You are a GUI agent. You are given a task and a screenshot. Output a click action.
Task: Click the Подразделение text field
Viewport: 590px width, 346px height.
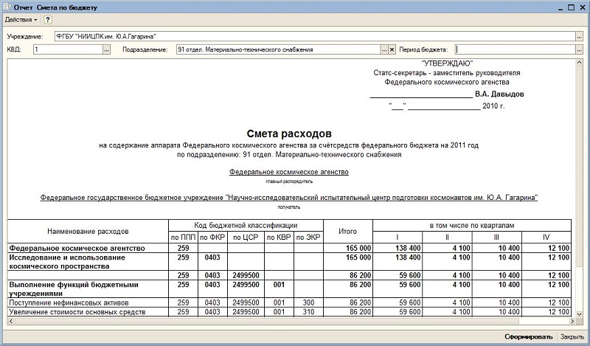tap(277, 49)
